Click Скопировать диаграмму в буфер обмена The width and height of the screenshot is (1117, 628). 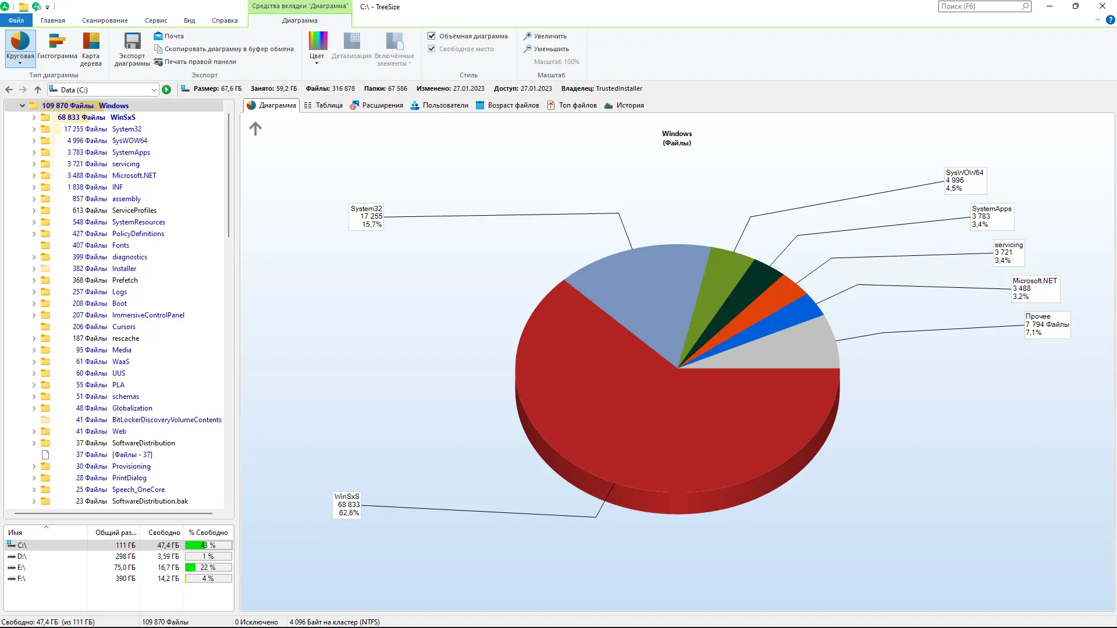[x=229, y=49]
